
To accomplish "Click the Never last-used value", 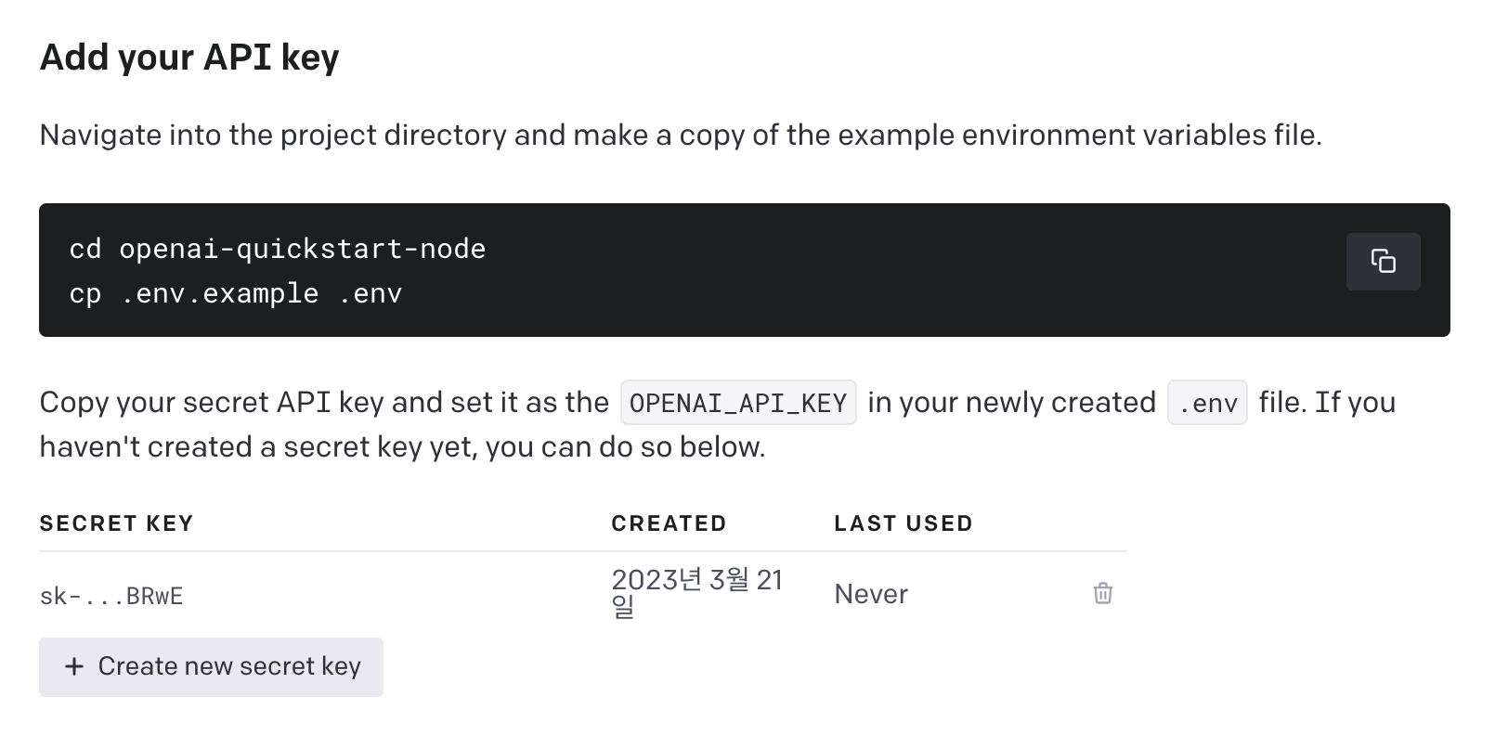I will pos(871,594).
